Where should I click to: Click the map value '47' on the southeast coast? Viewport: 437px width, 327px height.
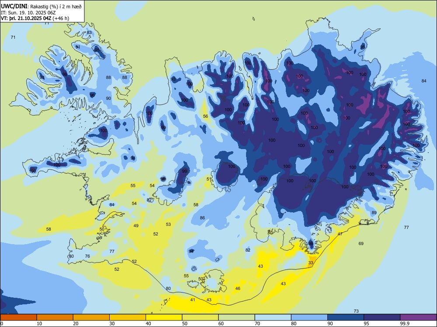point(340,234)
